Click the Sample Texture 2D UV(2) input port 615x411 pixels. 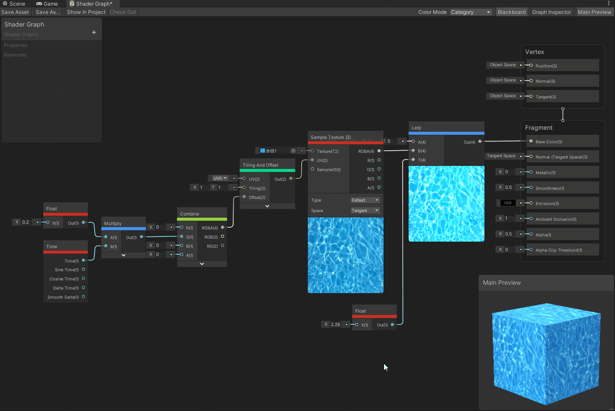click(312, 160)
